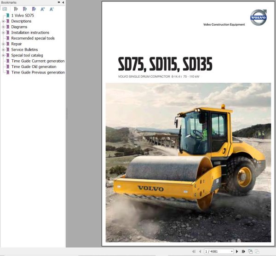Viewport: 276px width, 256px height.
Task: Go to the first page
Action: pyautogui.click(x=194, y=251)
